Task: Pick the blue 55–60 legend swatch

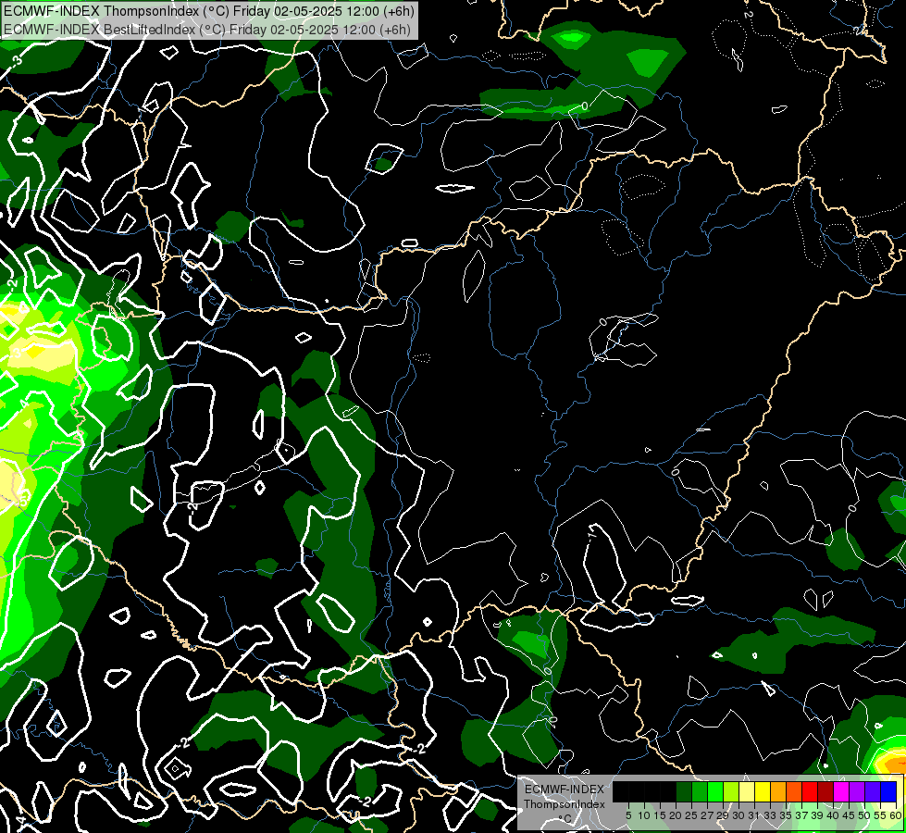Action: tap(888, 791)
